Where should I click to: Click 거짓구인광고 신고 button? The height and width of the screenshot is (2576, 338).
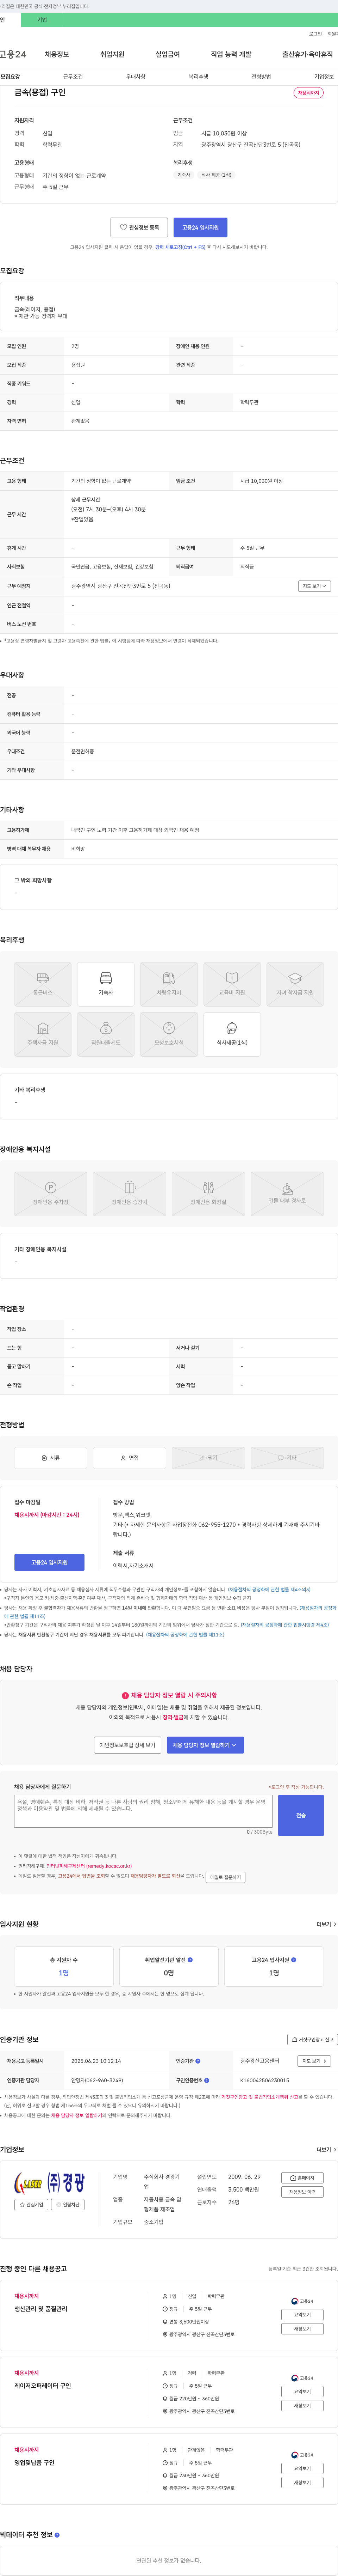(312, 2039)
